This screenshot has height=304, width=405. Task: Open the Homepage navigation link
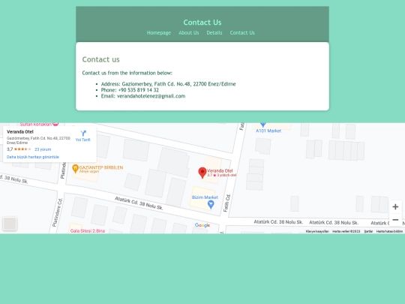[159, 33]
